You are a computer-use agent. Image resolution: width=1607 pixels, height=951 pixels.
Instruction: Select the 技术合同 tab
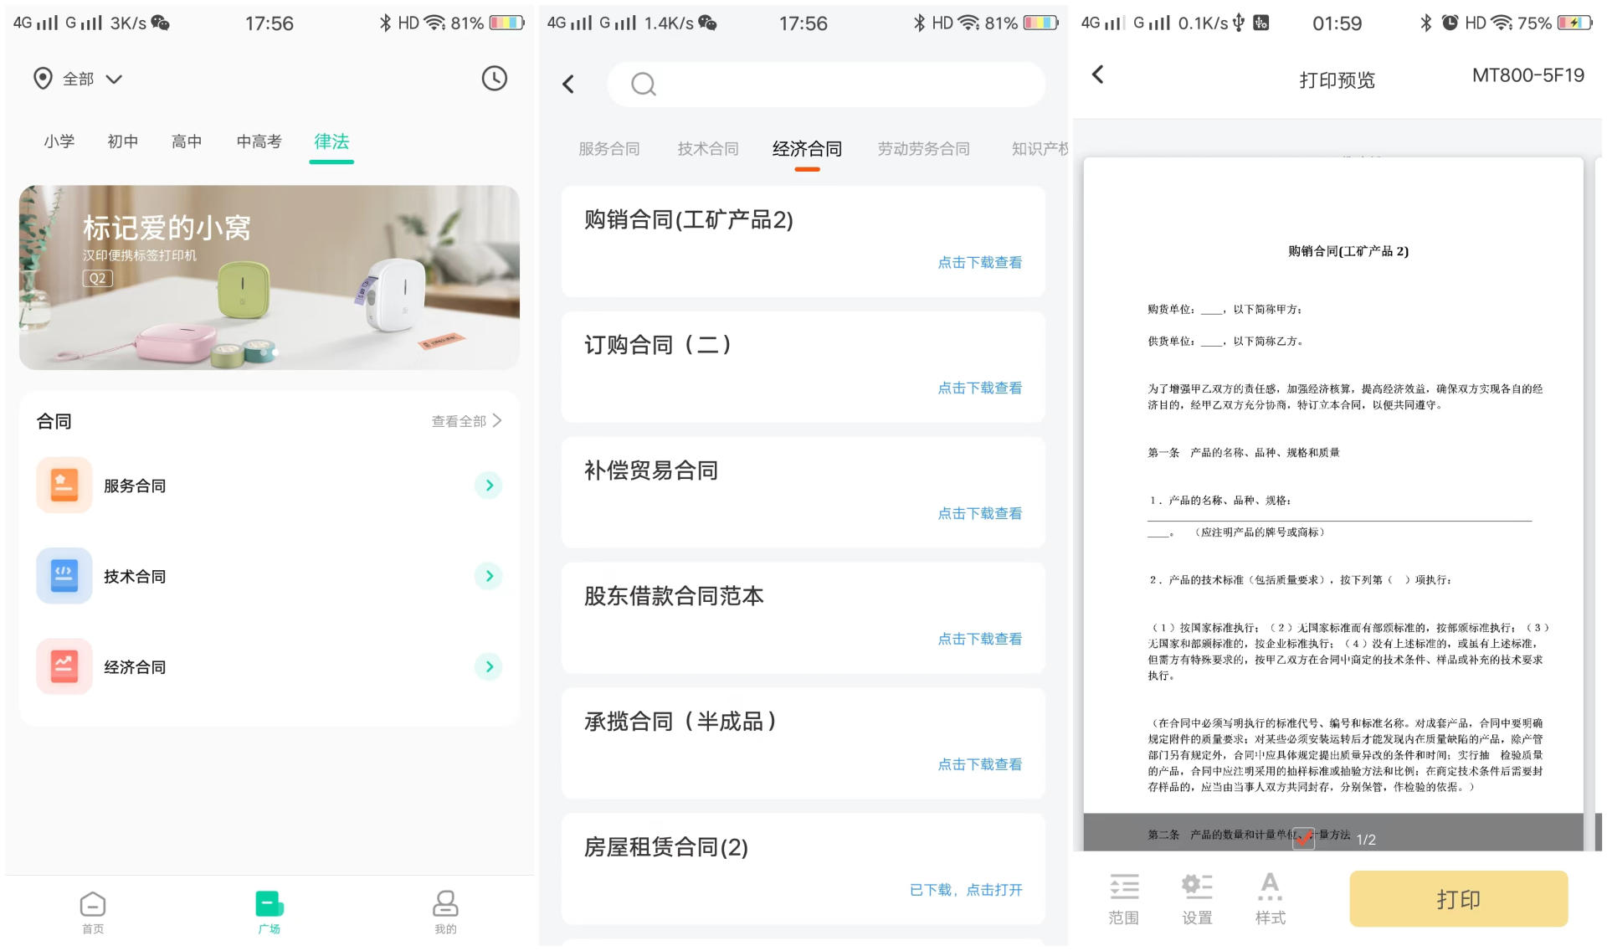[x=707, y=148]
